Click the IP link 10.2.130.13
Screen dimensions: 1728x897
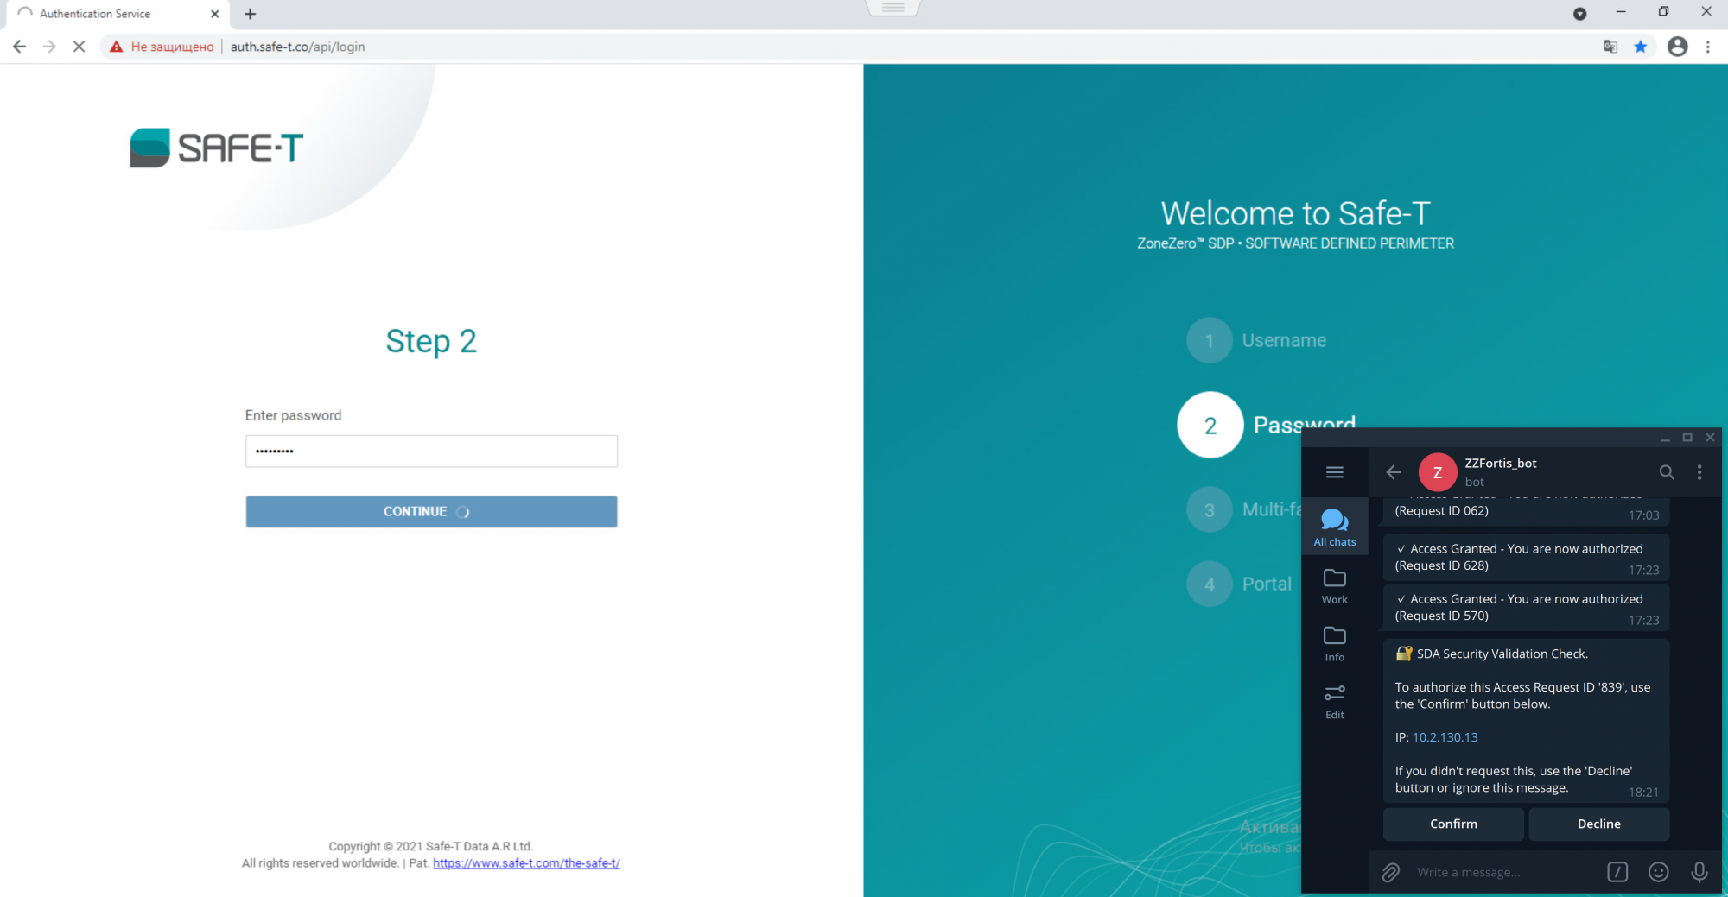tap(1445, 738)
